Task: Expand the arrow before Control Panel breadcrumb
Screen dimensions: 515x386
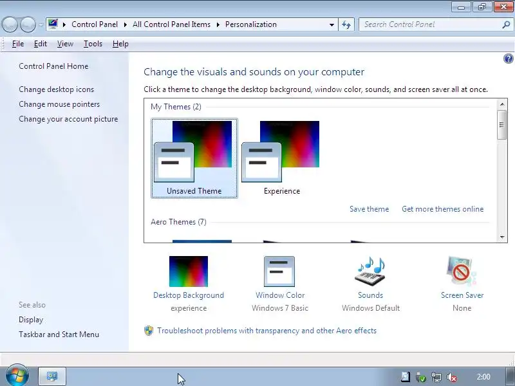Action: click(x=64, y=24)
